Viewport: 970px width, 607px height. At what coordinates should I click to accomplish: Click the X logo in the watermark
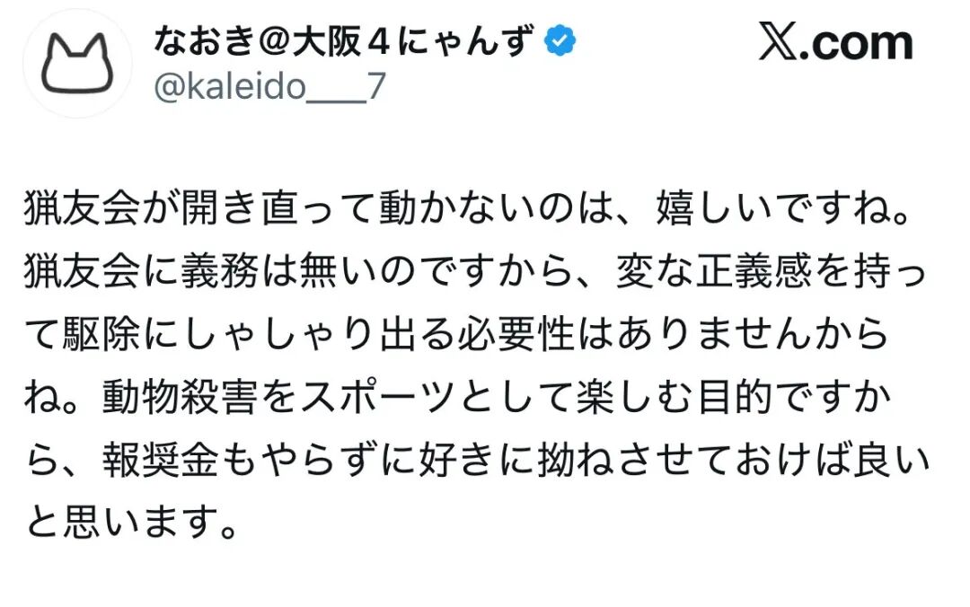pyautogui.click(x=780, y=43)
